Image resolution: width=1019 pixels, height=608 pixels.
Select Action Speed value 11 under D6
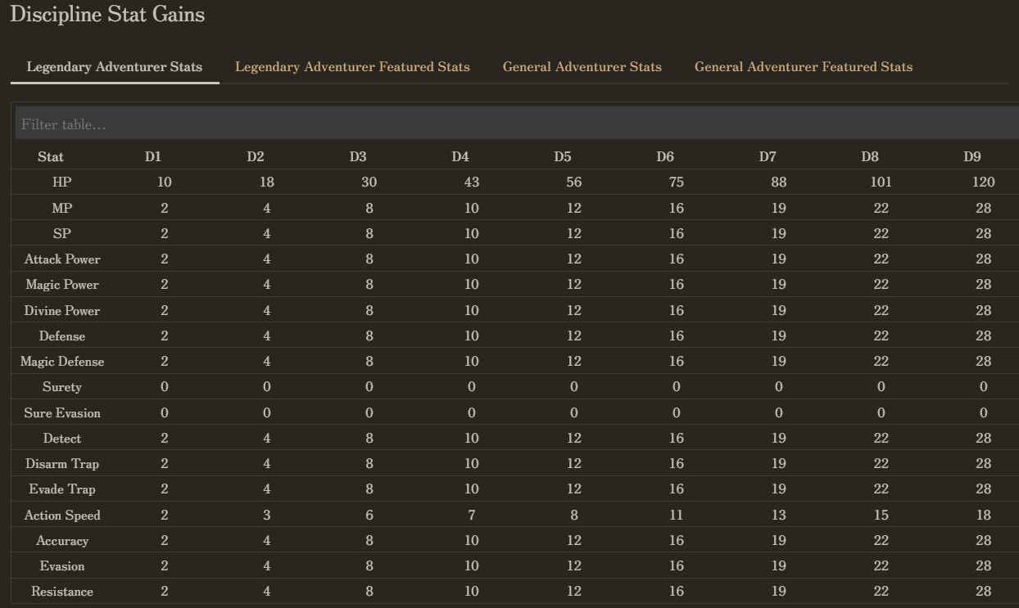[677, 516]
